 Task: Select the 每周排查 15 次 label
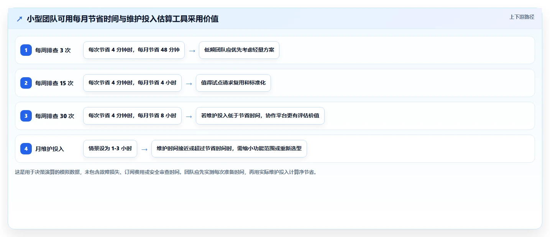(x=54, y=83)
